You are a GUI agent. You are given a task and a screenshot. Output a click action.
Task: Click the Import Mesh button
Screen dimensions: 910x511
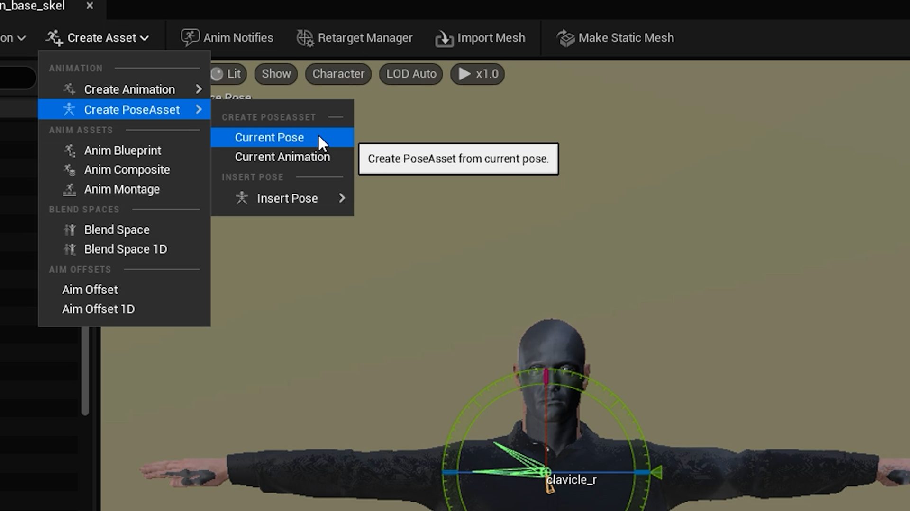480,38
